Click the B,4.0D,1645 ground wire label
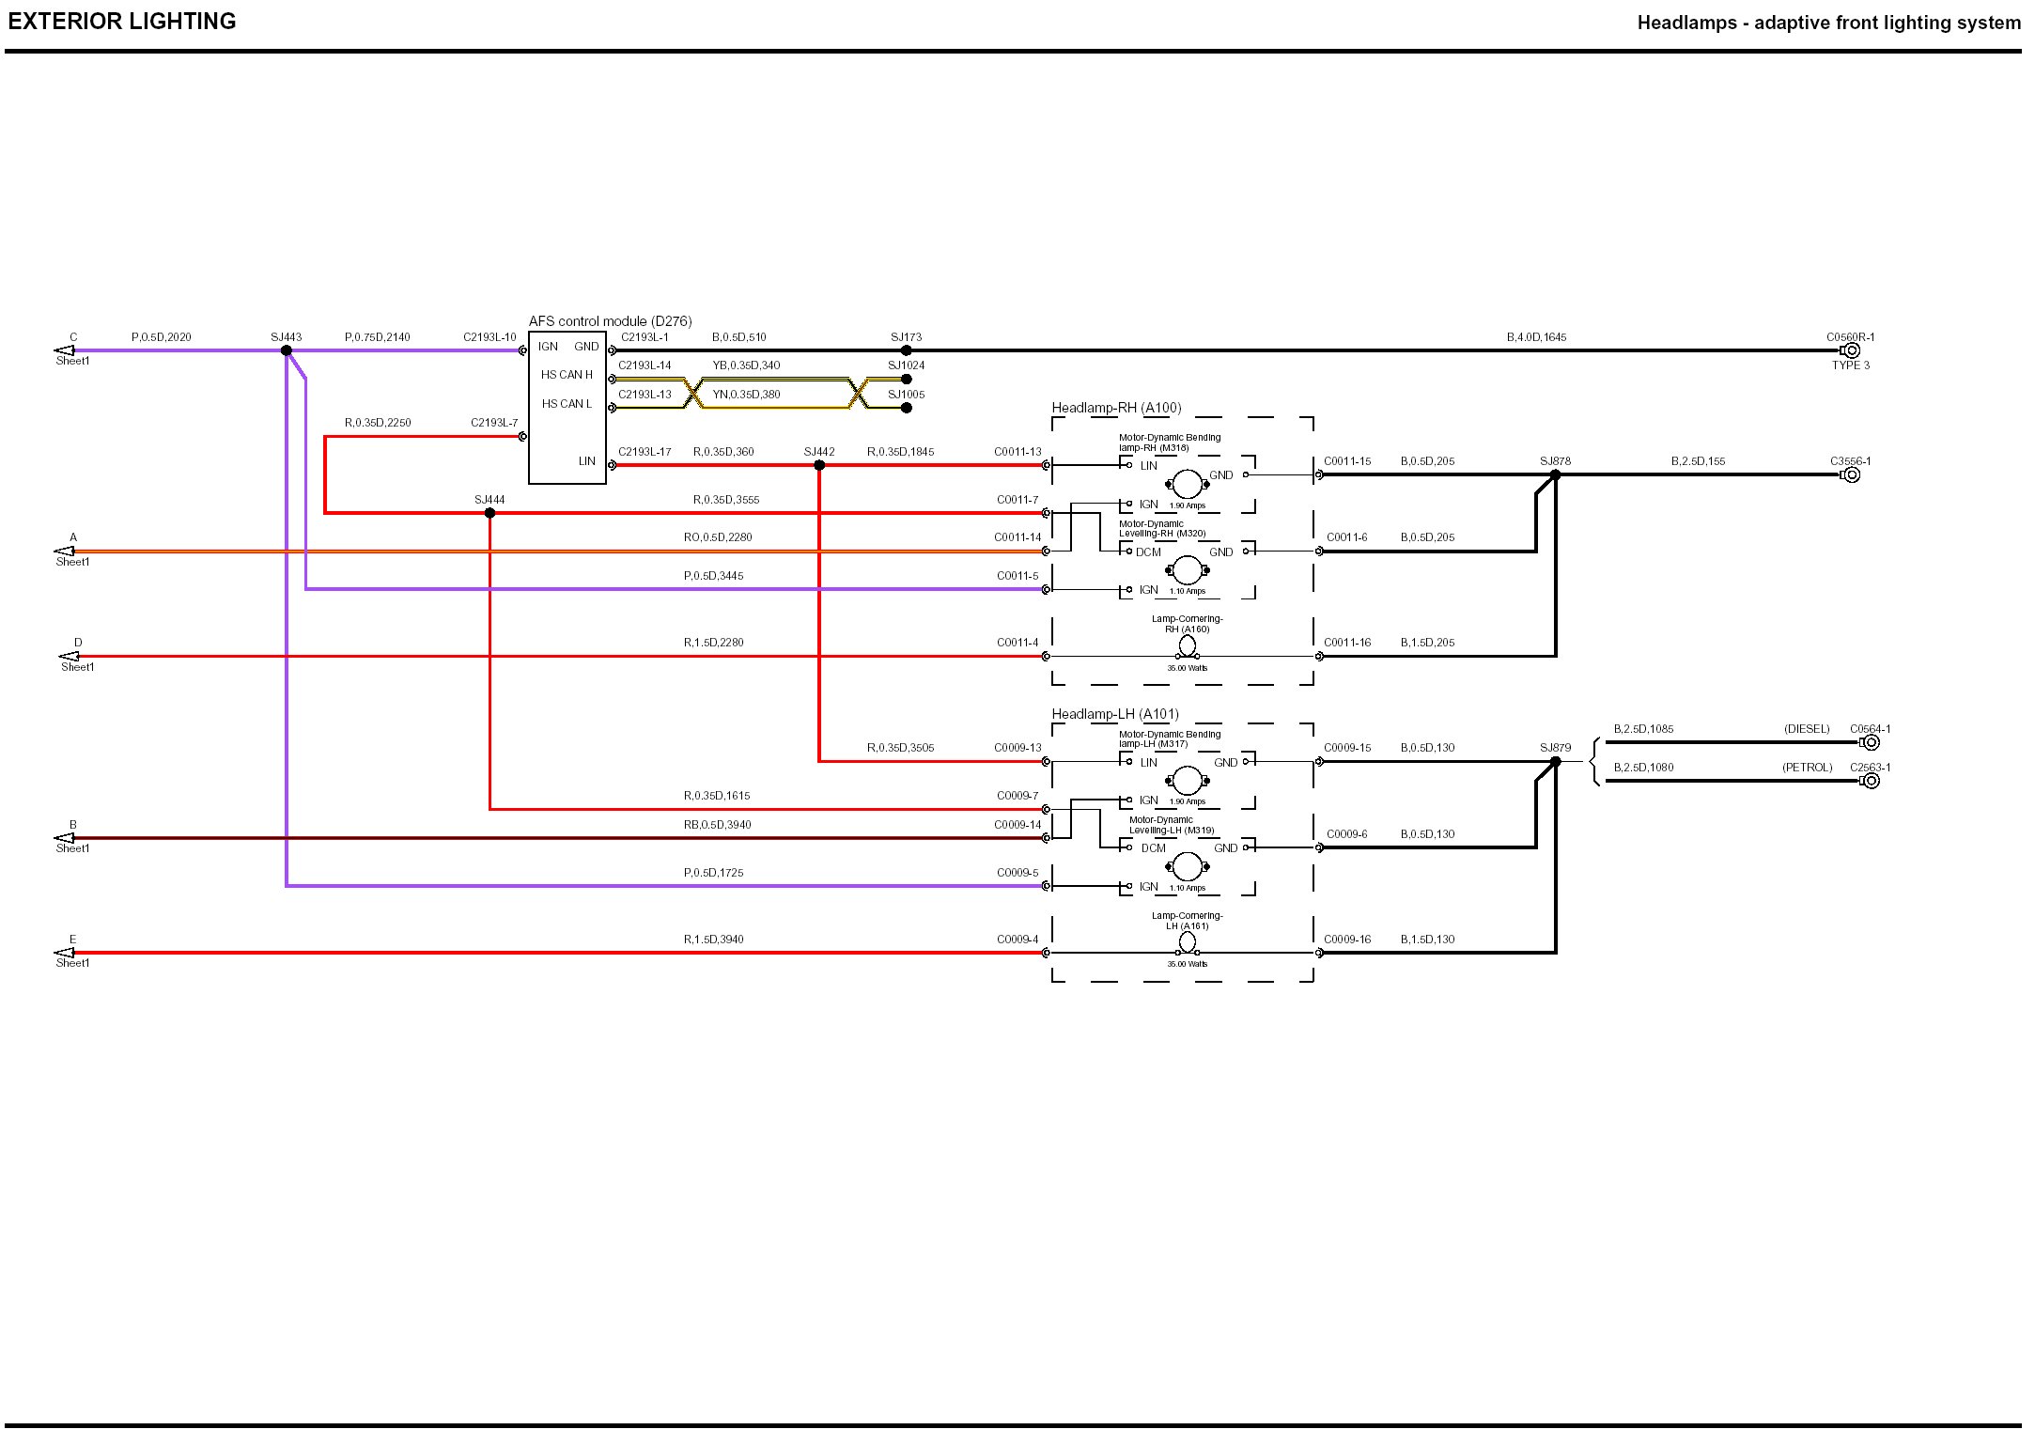The height and width of the screenshot is (1445, 2035). coord(1536,337)
